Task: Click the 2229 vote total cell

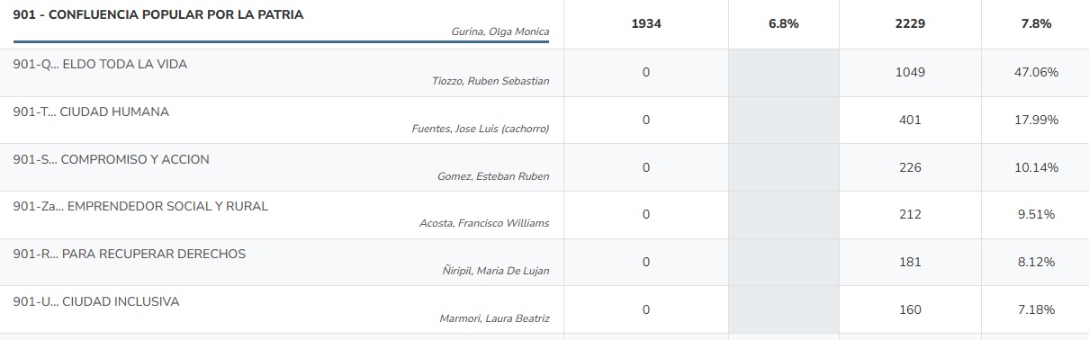Action: tap(910, 24)
